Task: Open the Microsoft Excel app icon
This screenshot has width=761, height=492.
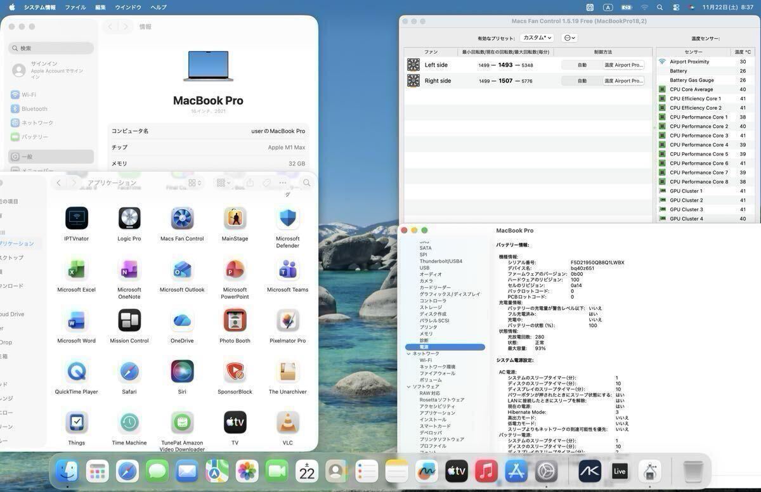Action: click(x=76, y=269)
